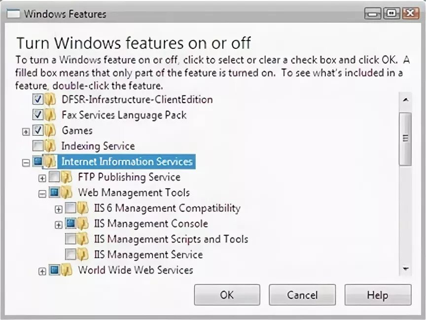Click the Cancel button
Viewport: 426px width, 320px height.
click(302, 295)
